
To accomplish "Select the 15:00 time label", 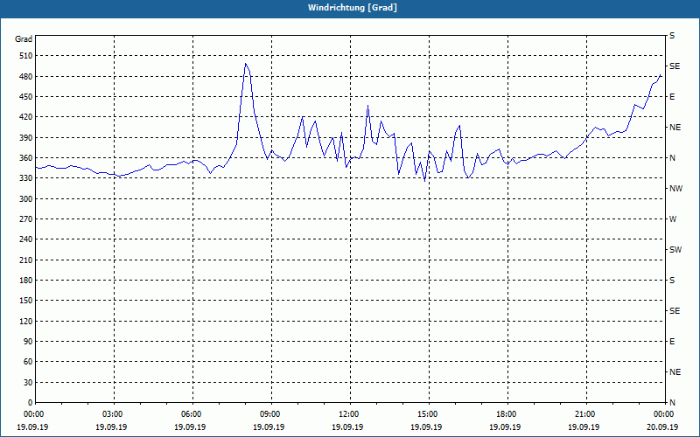I will 428,414.
